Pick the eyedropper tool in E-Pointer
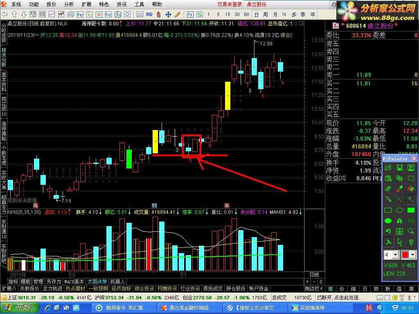Screen dimensions: 419x314 [x=399, y=189]
